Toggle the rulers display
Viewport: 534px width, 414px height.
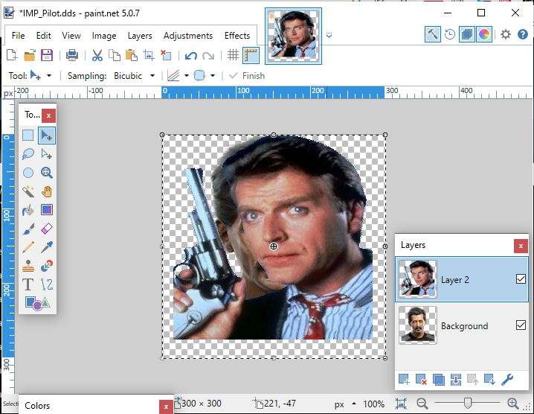(251, 55)
